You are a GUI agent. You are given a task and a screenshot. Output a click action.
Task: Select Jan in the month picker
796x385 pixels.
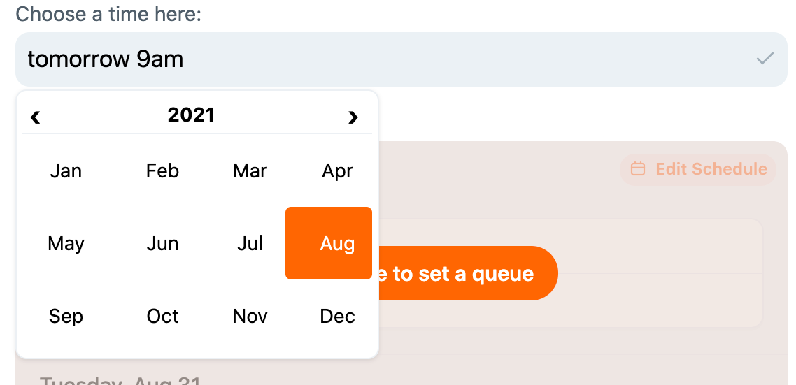(x=66, y=170)
